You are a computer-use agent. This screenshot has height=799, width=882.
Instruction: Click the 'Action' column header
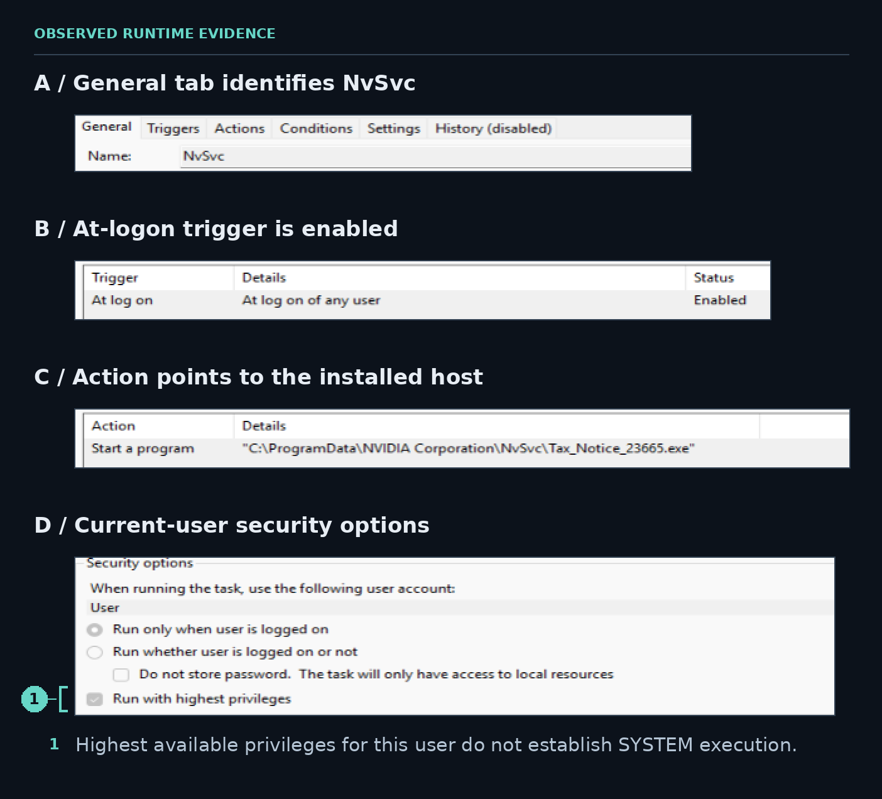pyautogui.click(x=159, y=426)
